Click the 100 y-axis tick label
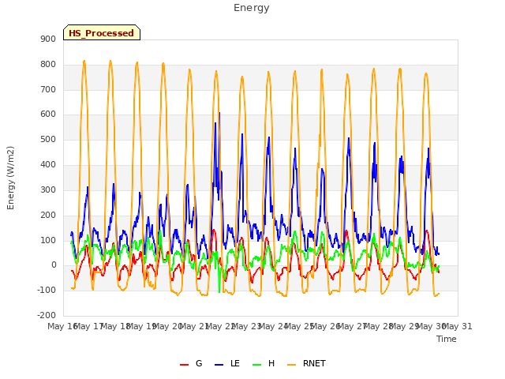The image size is (505, 379). click(x=48, y=240)
